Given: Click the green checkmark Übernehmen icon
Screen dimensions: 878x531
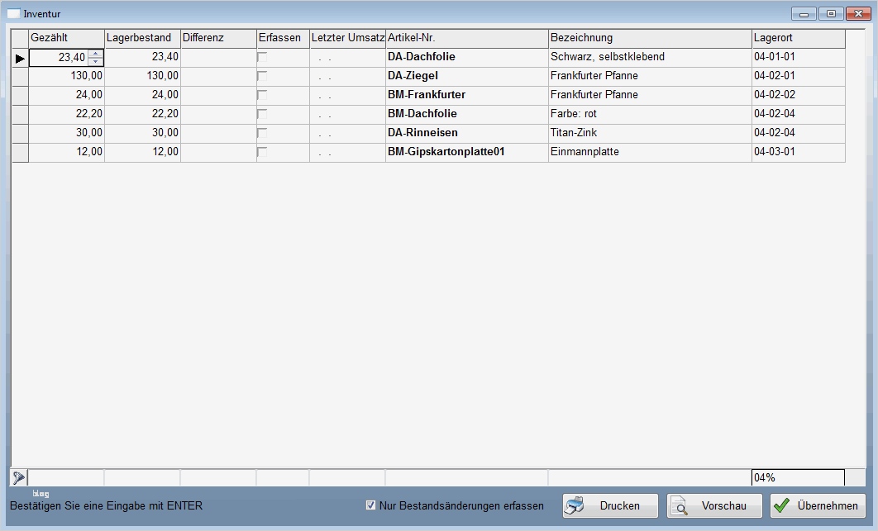Looking at the screenshot, I should pos(782,506).
